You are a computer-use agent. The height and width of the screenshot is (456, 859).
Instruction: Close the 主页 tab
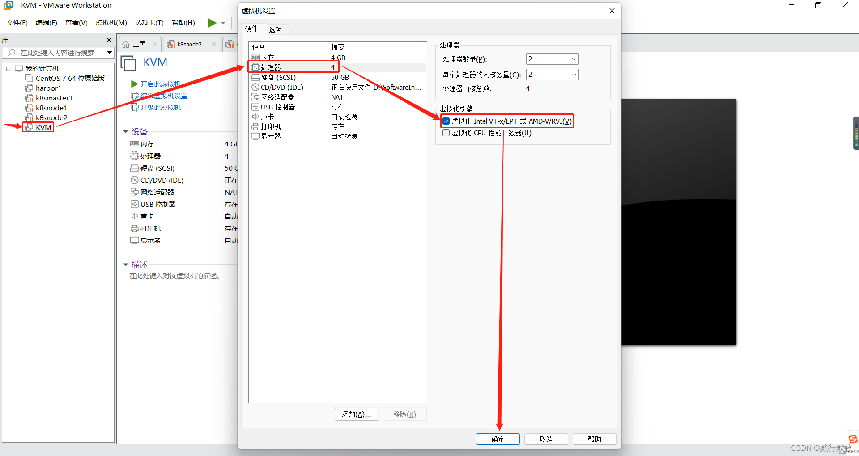click(155, 44)
